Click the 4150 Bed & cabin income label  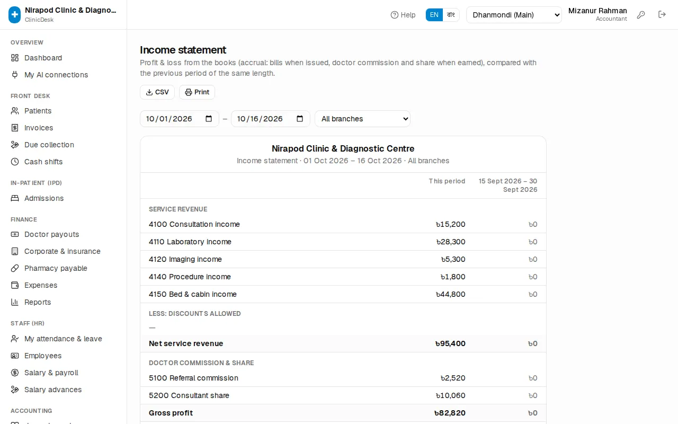click(x=193, y=294)
